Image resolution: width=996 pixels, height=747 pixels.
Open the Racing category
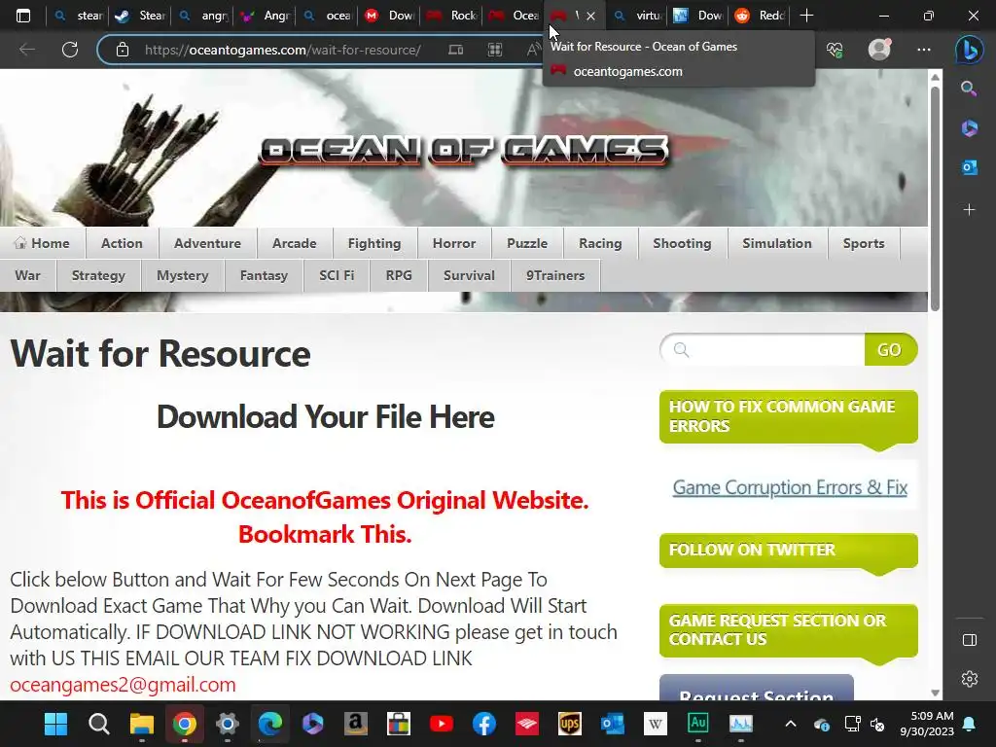point(600,243)
